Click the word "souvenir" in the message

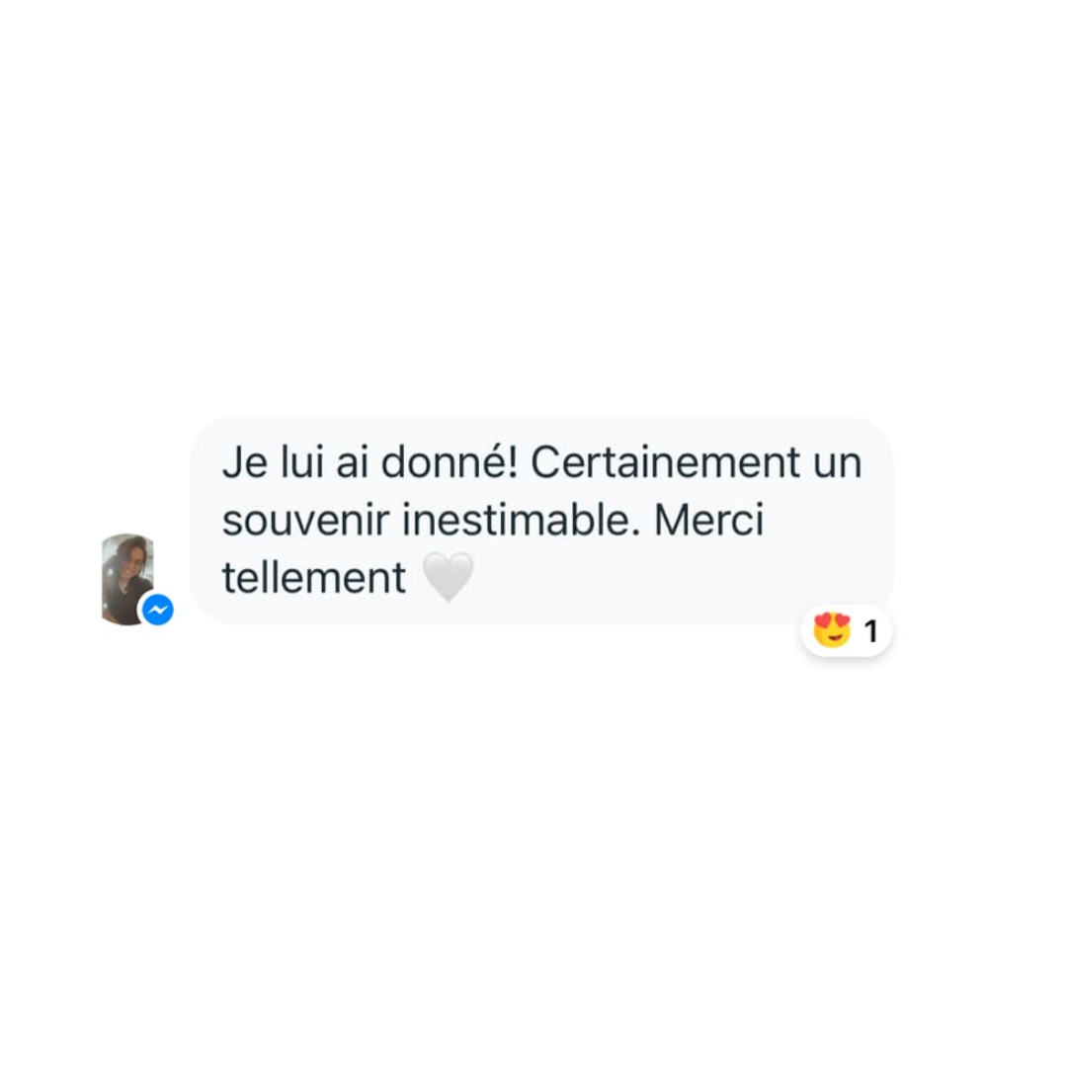[305, 521]
